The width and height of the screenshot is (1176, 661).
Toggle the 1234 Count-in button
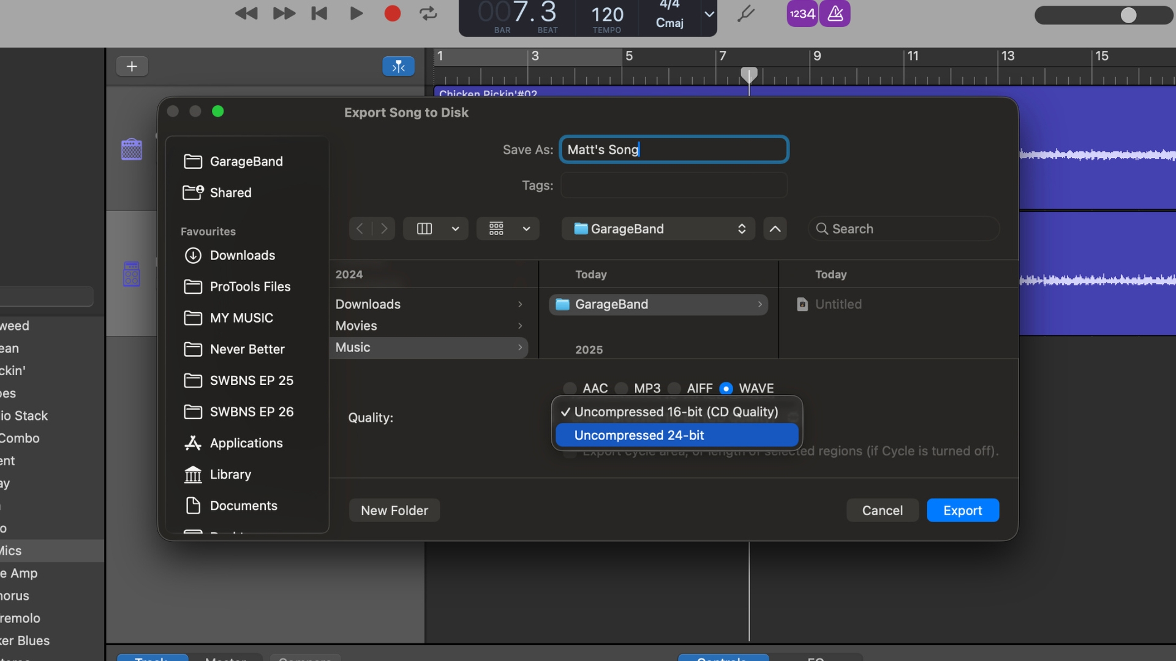coord(802,13)
